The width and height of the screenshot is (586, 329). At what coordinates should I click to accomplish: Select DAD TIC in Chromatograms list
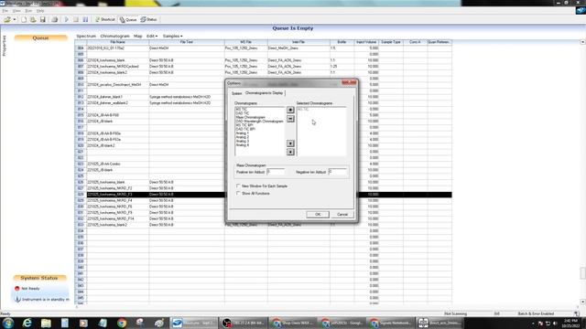coord(242,113)
